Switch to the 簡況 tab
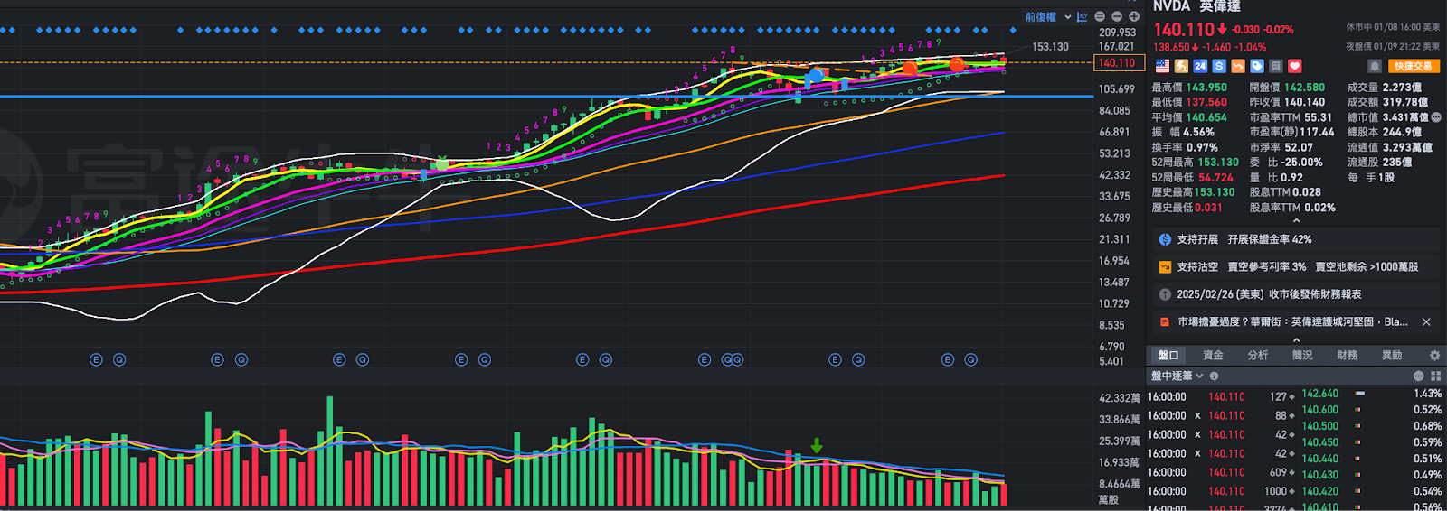The image size is (1447, 511). (x=1302, y=355)
